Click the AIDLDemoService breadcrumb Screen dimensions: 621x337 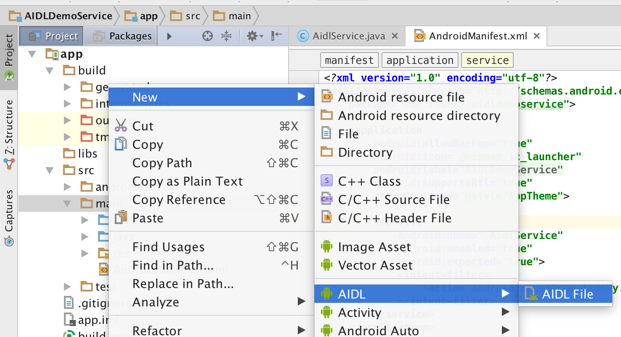tap(61, 16)
